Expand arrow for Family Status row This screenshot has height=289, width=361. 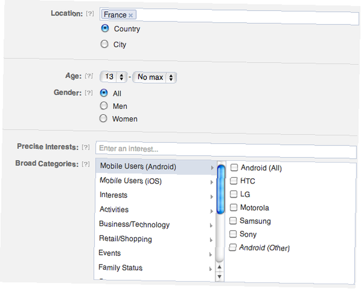click(210, 269)
